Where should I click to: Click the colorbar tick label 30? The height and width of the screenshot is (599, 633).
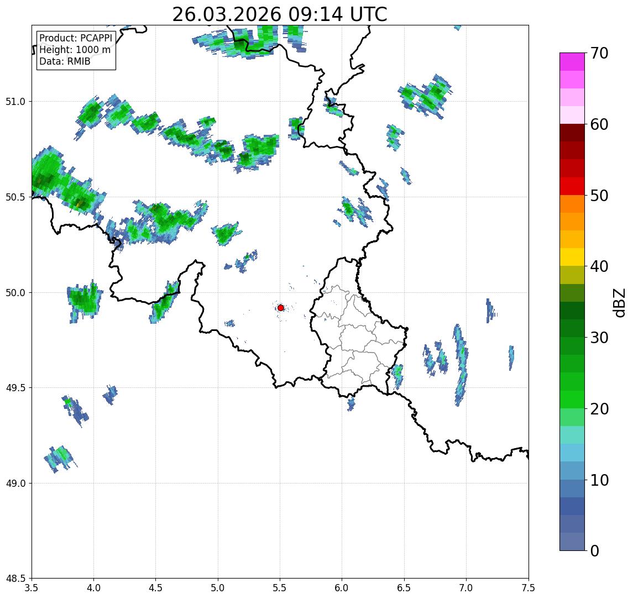click(599, 338)
